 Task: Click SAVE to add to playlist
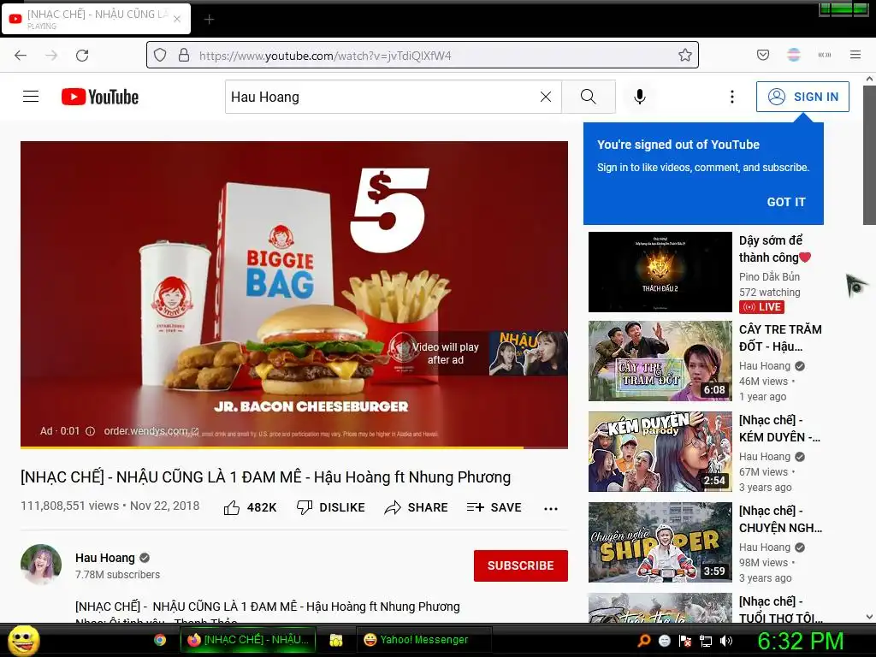[x=494, y=507]
